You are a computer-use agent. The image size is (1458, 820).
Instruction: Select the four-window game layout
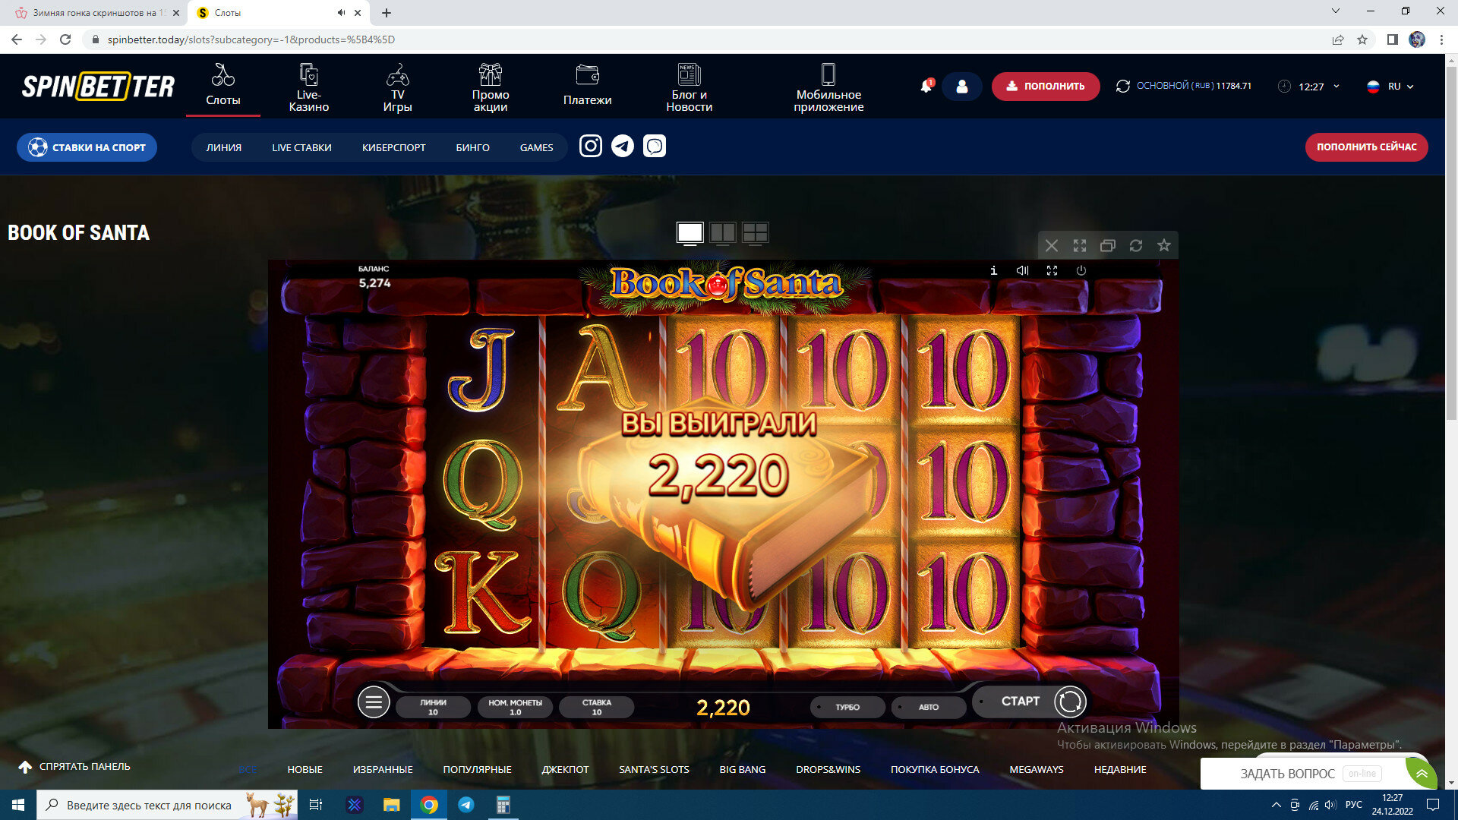pyautogui.click(x=755, y=232)
